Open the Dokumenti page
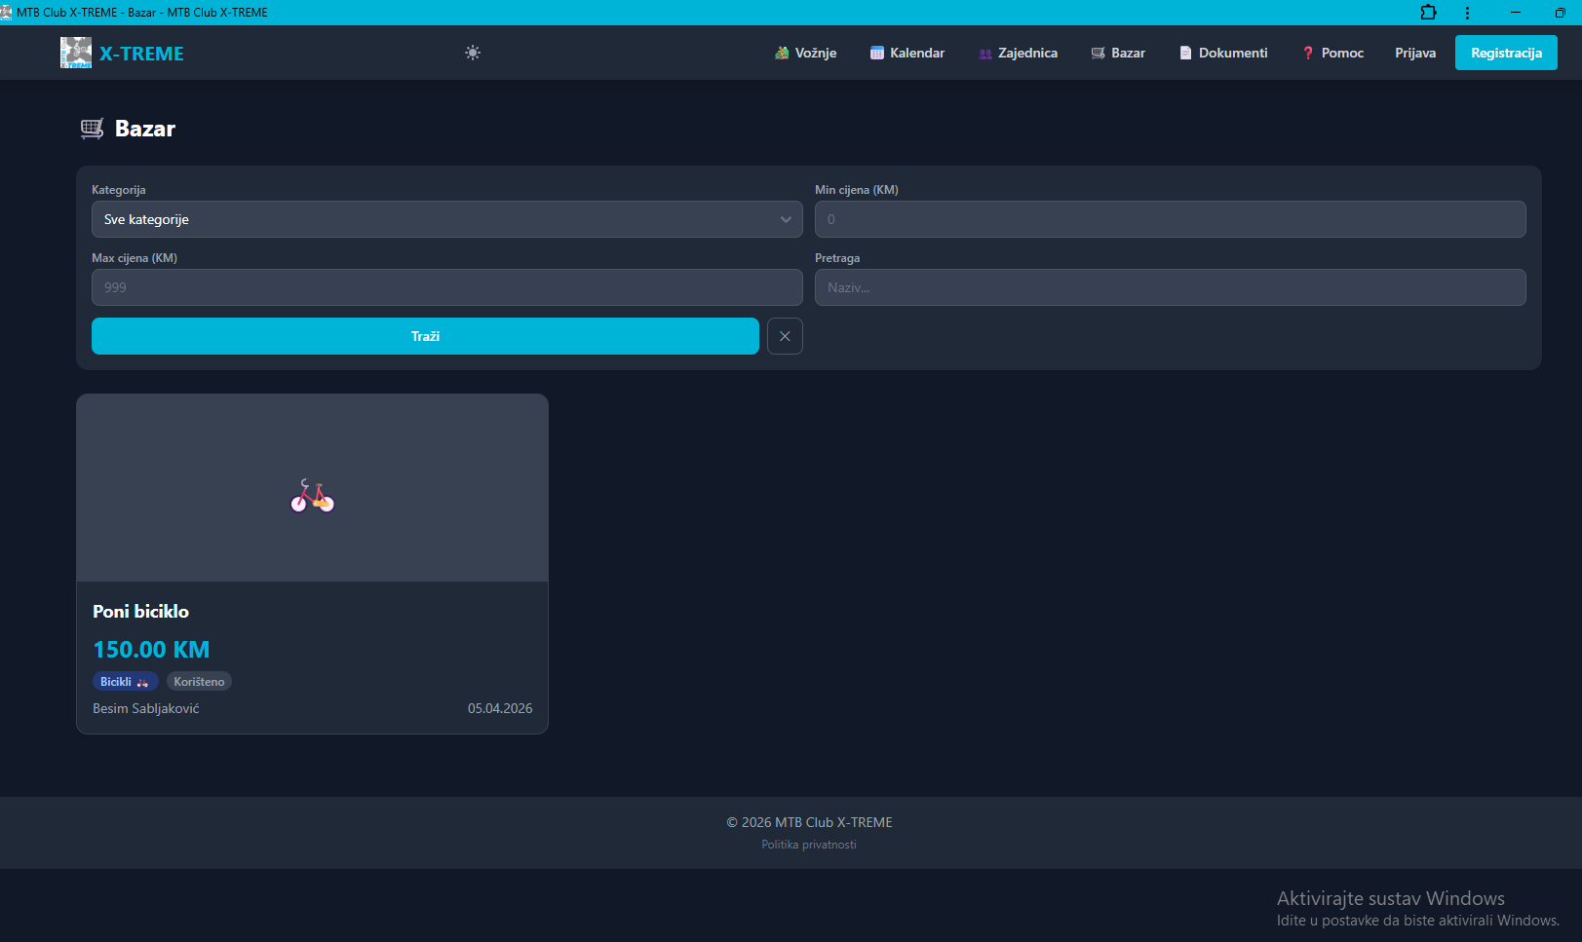Viewport: 1582px width, 942px height. (x=1223, y=53)
